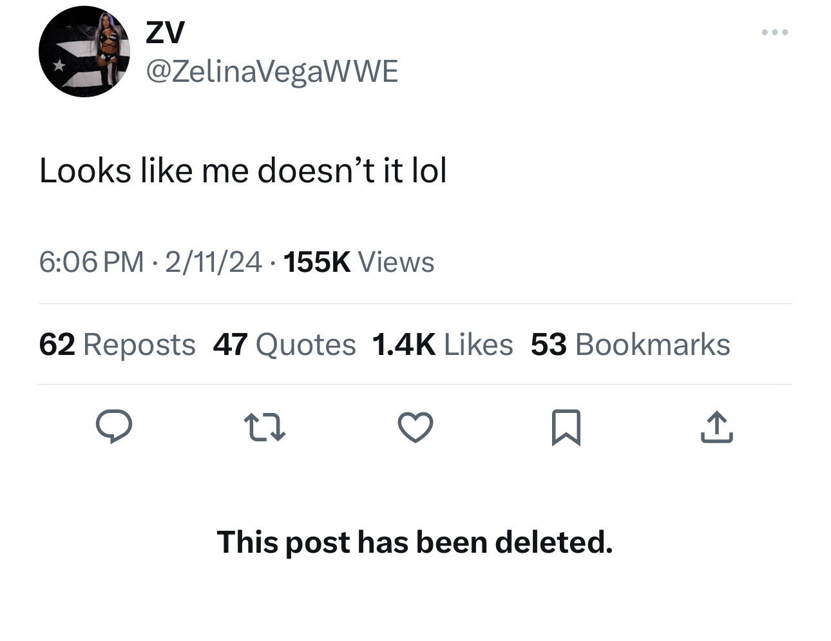Tap the repost arrows icon
The height and width of the screenshot is (641, 831).
[x=265, y=428]
